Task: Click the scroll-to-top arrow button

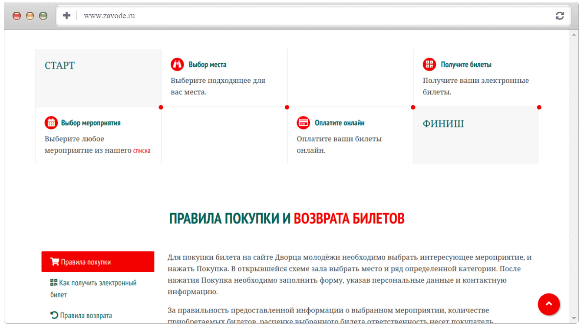Action: coord(549,304)
